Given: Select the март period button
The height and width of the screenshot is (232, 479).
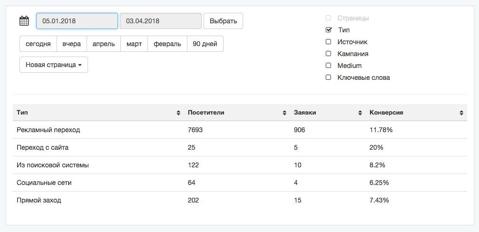Looking at the screenshot, I should coord(134,44).
